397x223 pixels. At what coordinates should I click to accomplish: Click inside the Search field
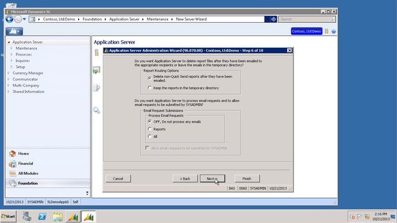point(307,19)
